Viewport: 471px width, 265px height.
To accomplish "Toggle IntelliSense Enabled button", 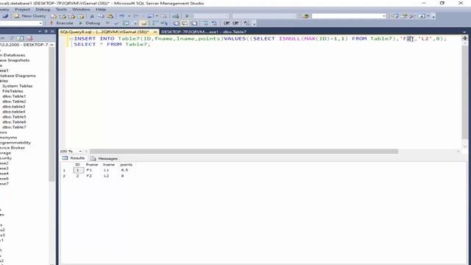I will point(144,23).
